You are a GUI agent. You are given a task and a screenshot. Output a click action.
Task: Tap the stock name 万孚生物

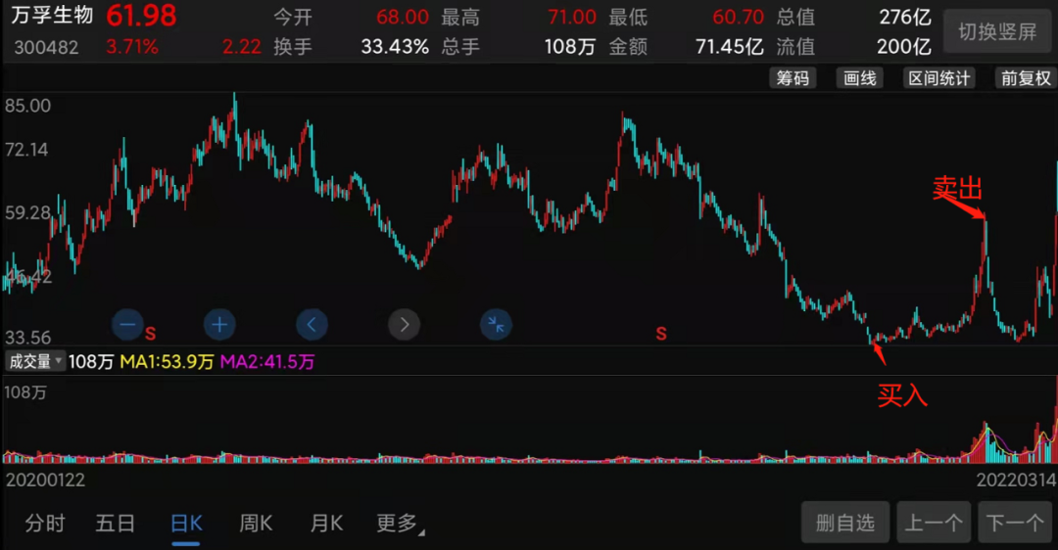pos(52,15)
